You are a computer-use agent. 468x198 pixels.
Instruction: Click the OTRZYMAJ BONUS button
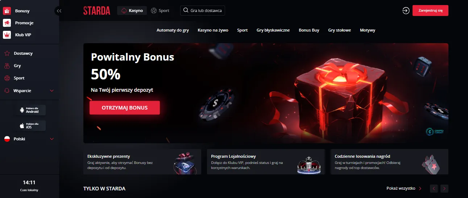(x=125, y=108)
